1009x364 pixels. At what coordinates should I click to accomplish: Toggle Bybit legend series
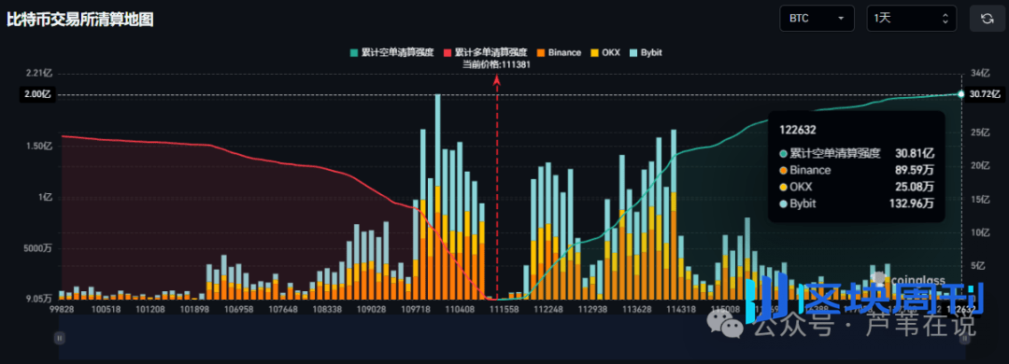pyautogui.click(x=646, y=53)
